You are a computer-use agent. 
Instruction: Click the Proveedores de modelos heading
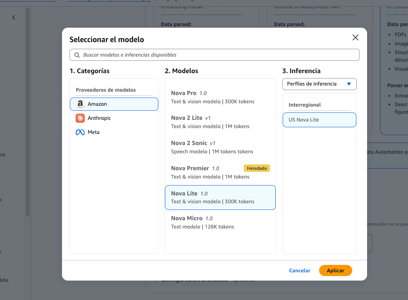point(106,90)
